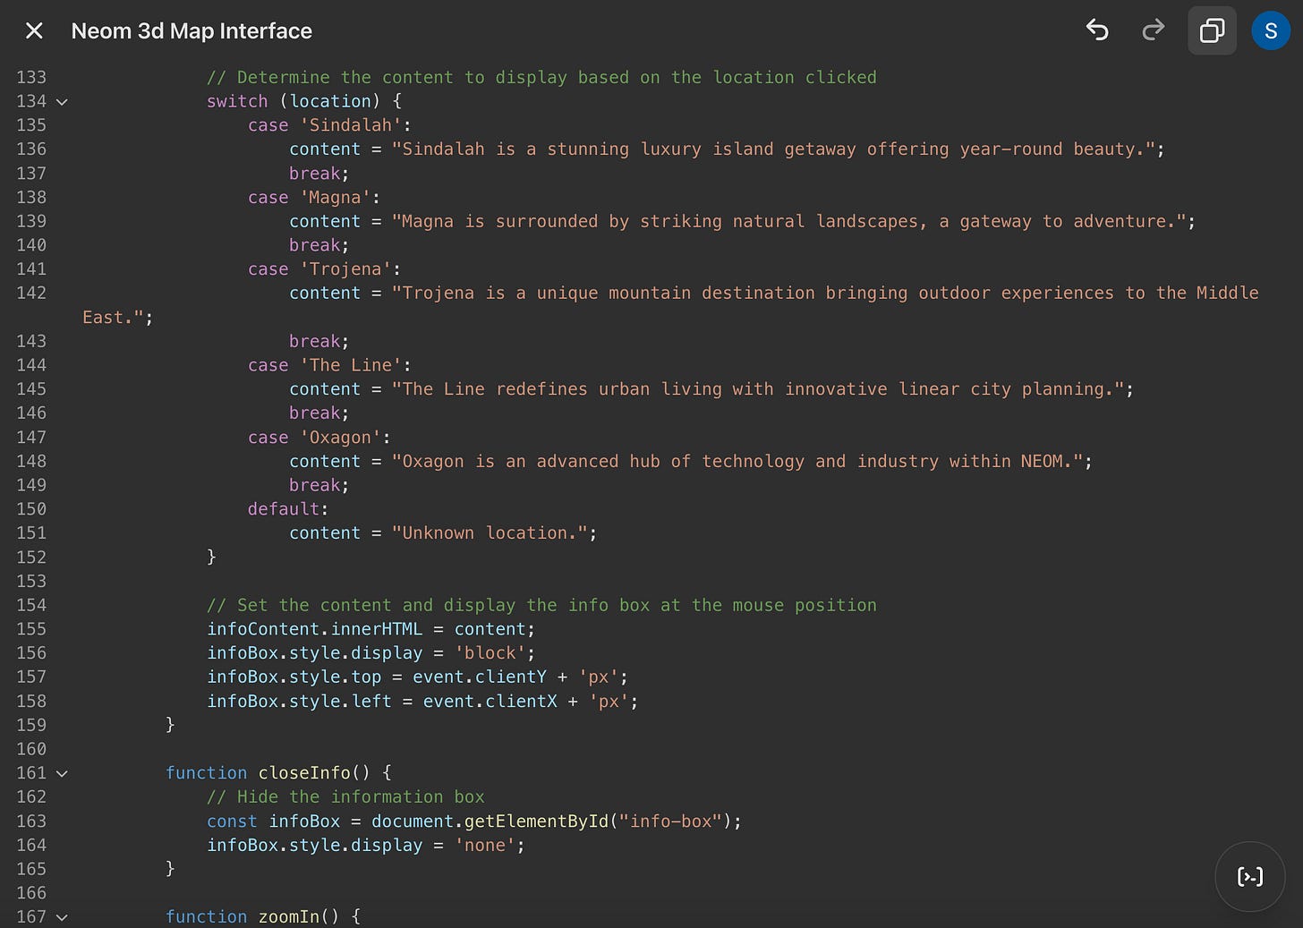Click the switch keyword on line 134
1303x928 pixels.
coord(237,101)
